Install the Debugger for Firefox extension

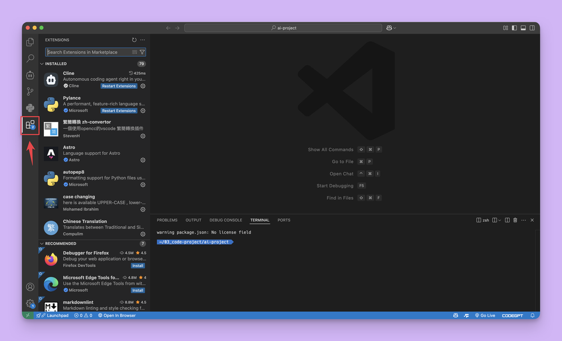tap(138, 266)
